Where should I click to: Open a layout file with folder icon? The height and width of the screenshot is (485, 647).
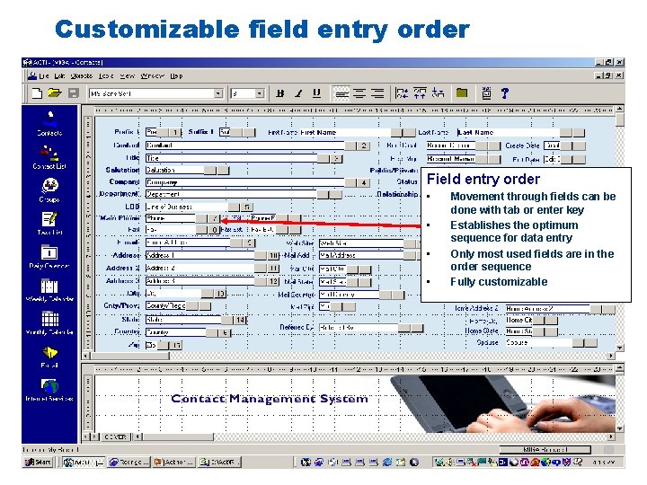click(x=55, y=93)
